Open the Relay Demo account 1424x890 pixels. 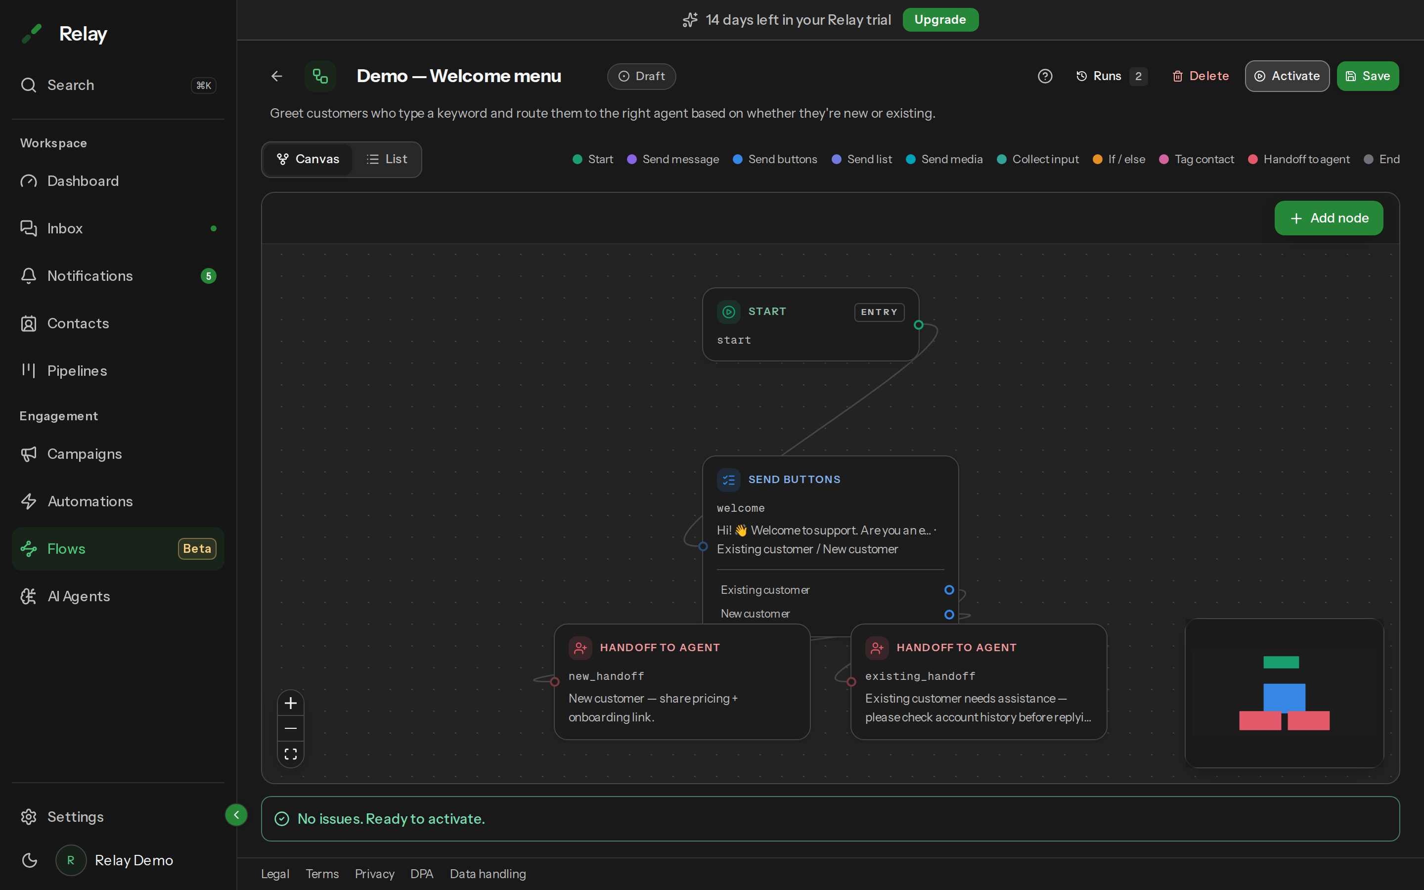[115, 860]
